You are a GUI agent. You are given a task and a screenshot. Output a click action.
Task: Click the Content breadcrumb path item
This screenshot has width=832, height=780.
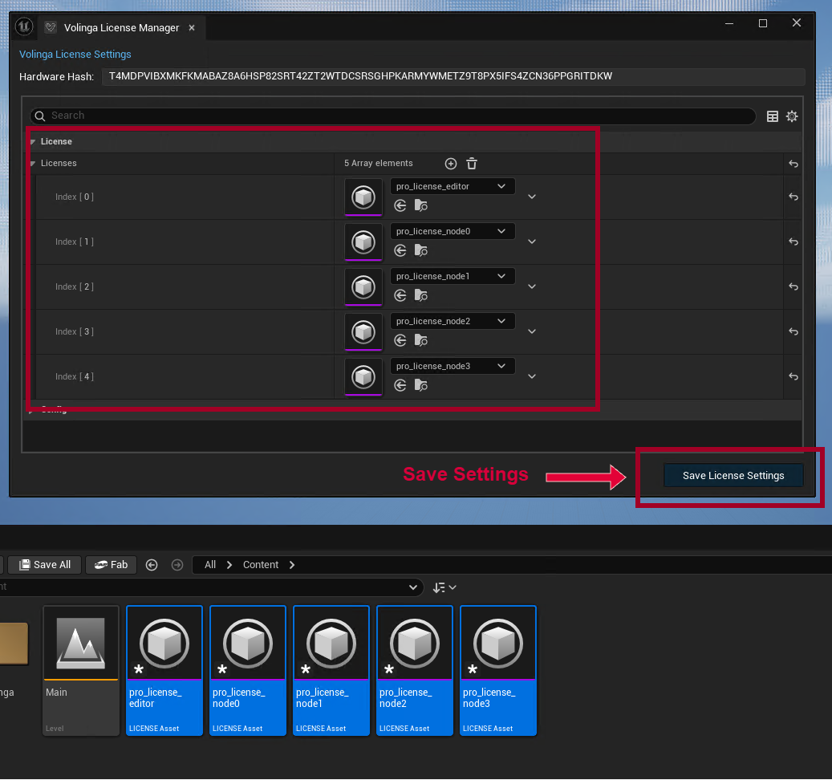coord(261,565)
